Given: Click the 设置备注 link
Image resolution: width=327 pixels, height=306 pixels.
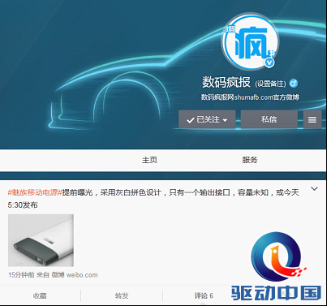Looking at the screenshot, I should point(270,84).
